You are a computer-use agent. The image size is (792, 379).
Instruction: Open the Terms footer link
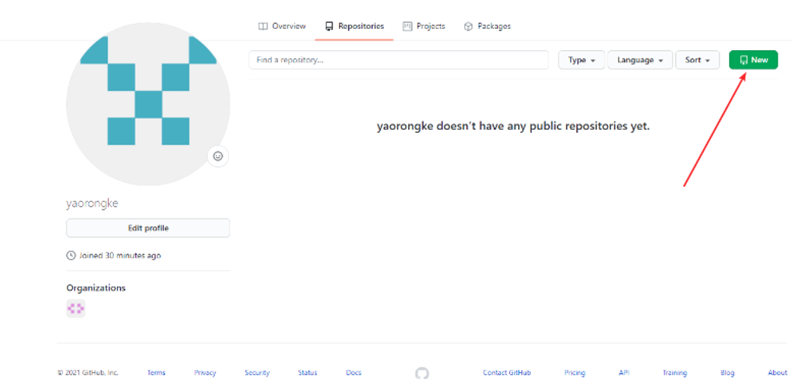tap(156, 373)
